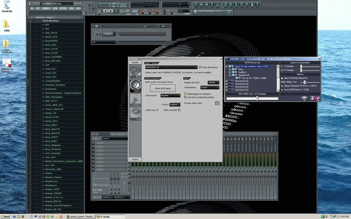Open the ASIO4ALL v2 device dropdown
The height and width of the screenshot is (219, 351).
(x=171, y=67)
